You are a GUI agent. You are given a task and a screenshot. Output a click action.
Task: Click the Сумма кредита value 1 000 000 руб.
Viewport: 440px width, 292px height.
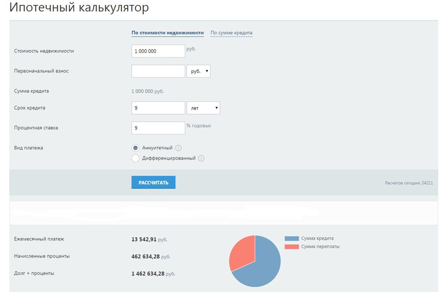[147, 91]
